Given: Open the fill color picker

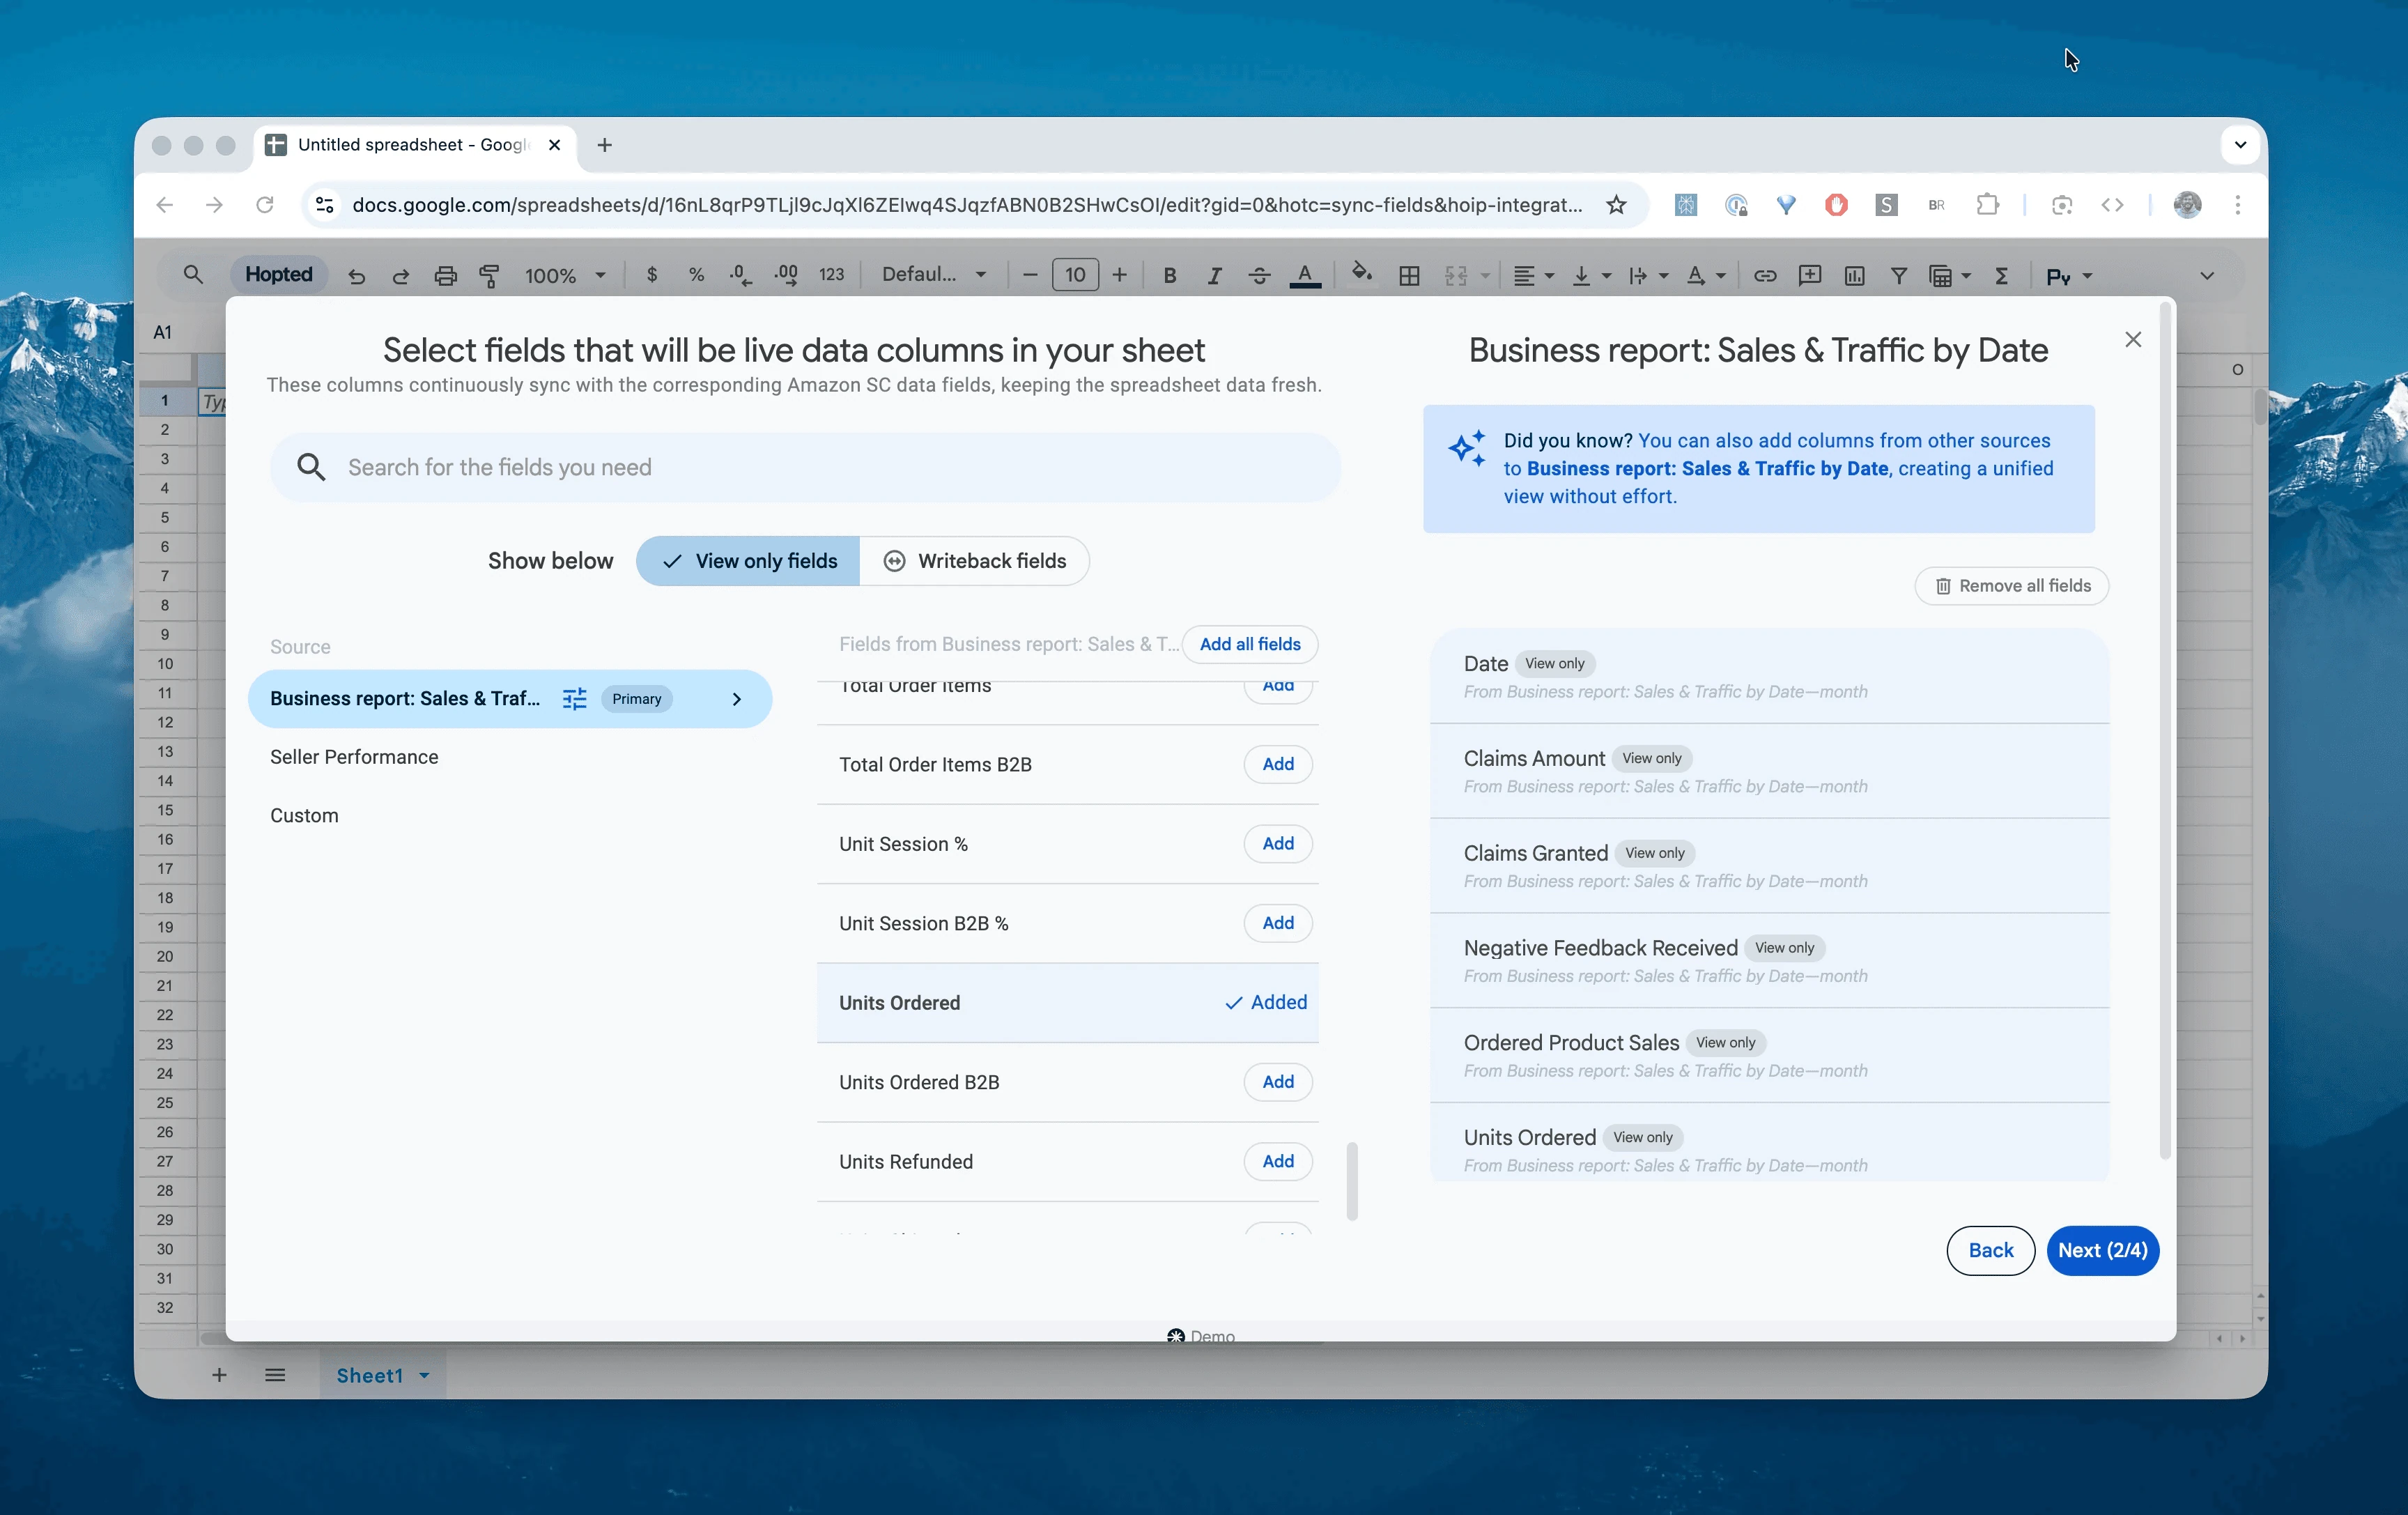Looking at the screenshot, I should point(1361,273).
